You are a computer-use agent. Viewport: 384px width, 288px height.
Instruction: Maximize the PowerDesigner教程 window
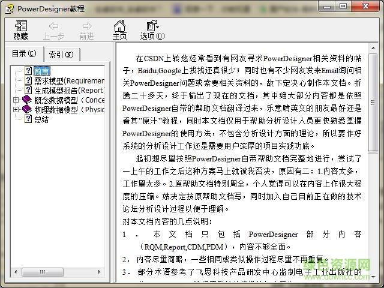pyautogui.click(x=343, y=7)
